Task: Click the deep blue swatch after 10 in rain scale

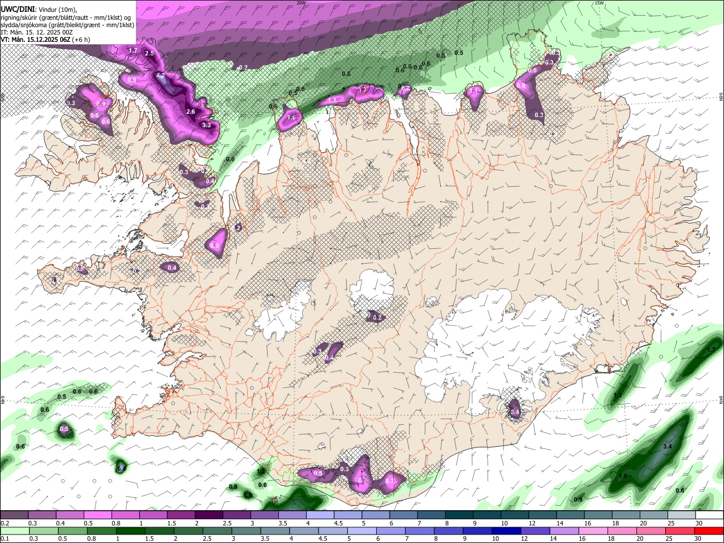Action: click(x=505, y=531)
